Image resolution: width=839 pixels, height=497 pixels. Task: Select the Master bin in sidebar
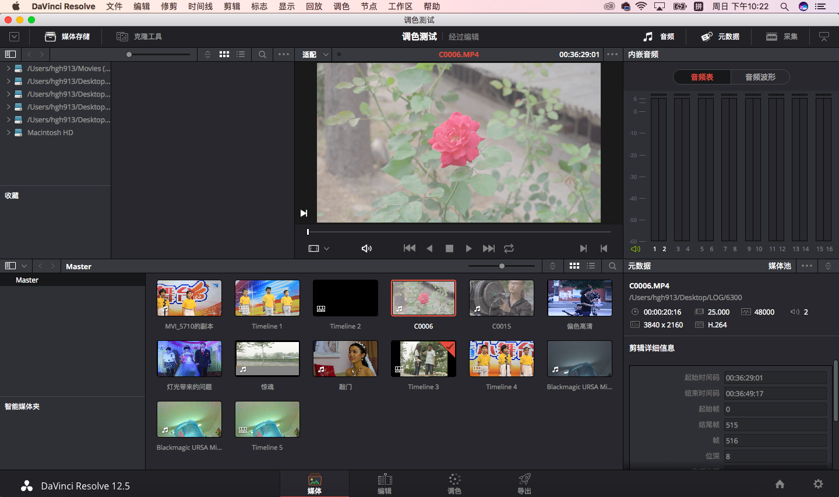click(72, 280)
